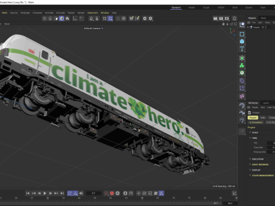Select the Text spline tool icon

pos(242,49)
